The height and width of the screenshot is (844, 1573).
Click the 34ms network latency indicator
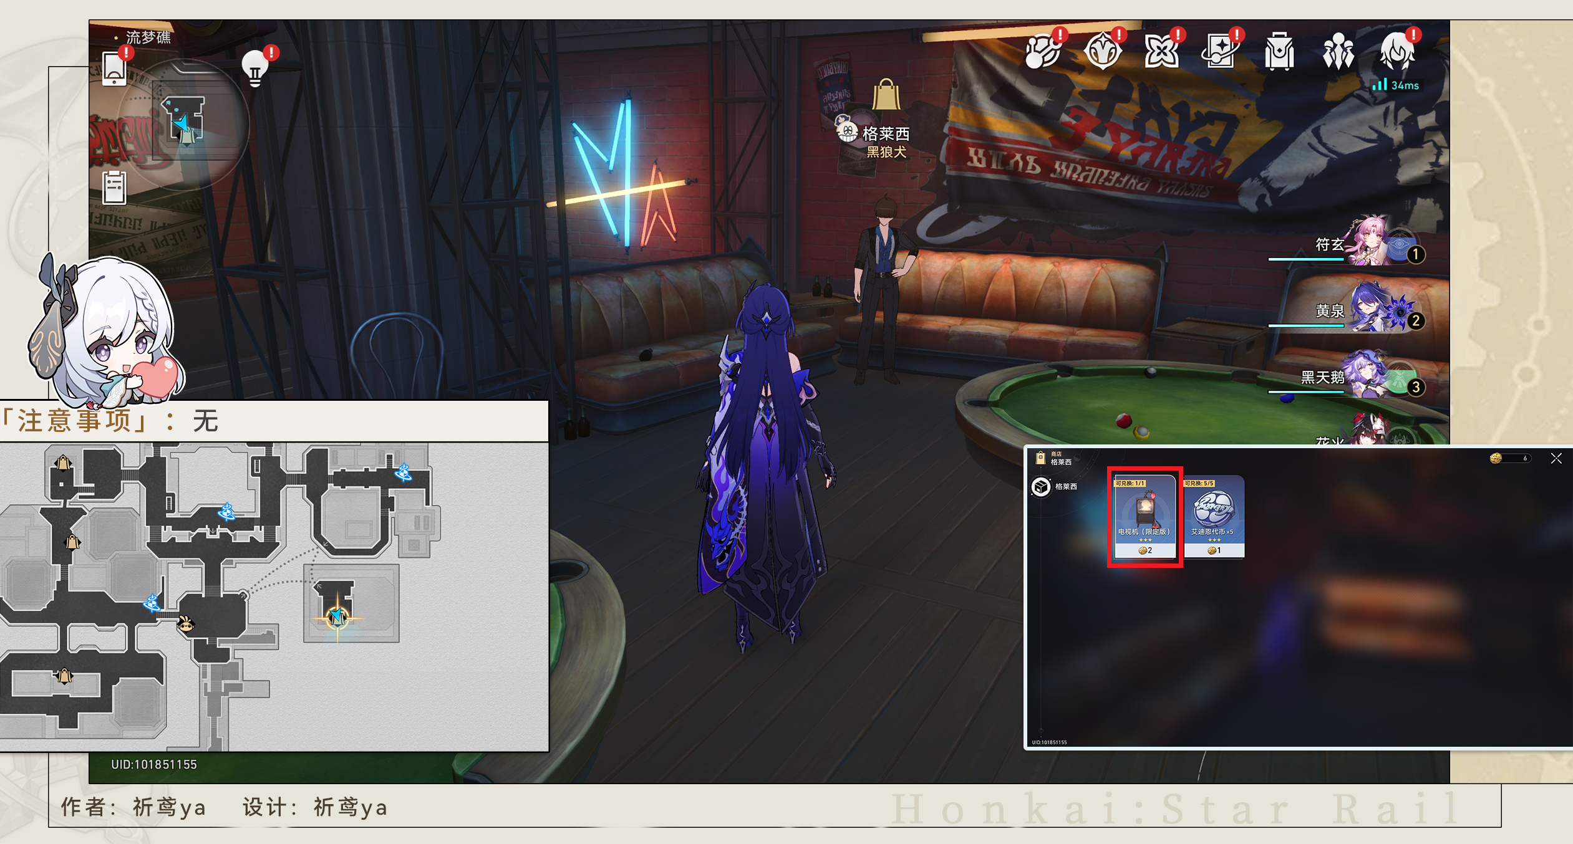click(1395, 85)
